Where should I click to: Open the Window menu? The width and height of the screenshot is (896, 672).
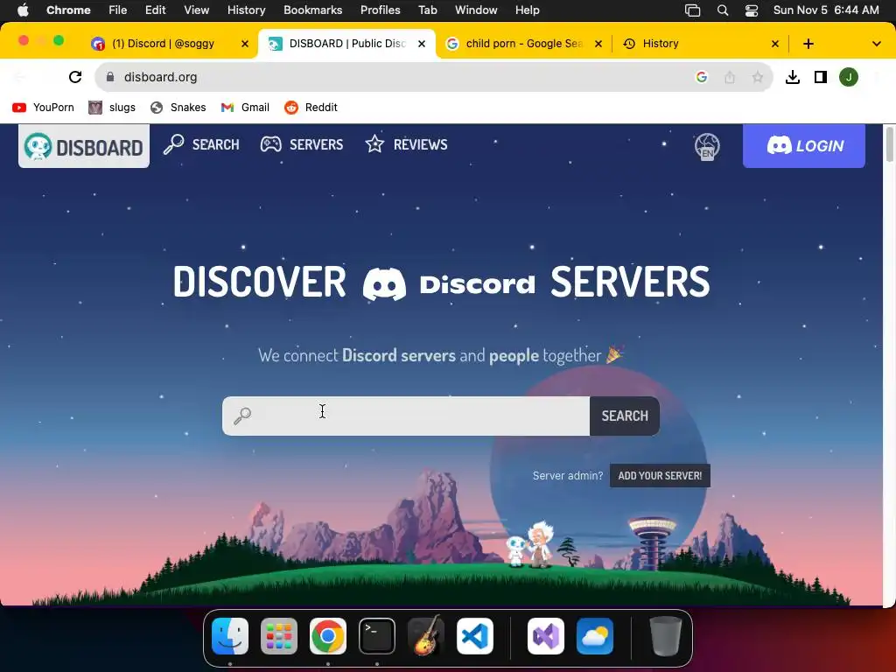tap(476, 10)
